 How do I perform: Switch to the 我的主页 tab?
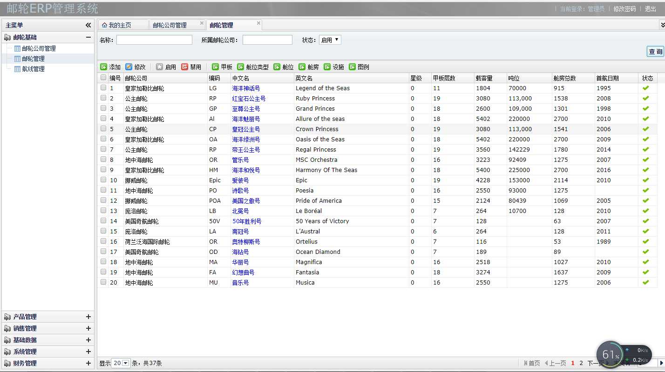(x=123, y=25)
